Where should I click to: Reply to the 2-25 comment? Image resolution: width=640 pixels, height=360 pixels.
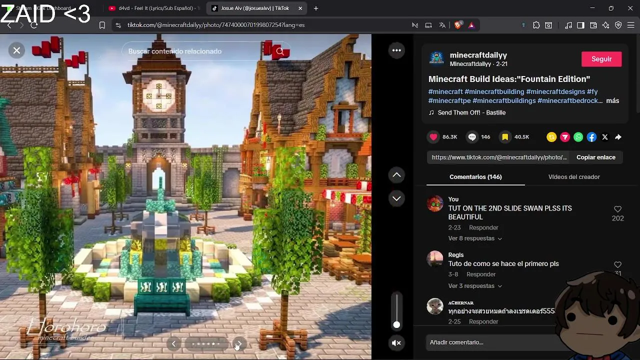point(483,322)
